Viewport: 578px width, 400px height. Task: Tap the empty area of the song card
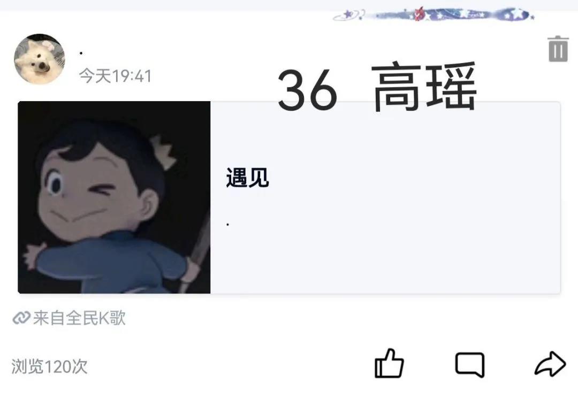tap(406, 240)
